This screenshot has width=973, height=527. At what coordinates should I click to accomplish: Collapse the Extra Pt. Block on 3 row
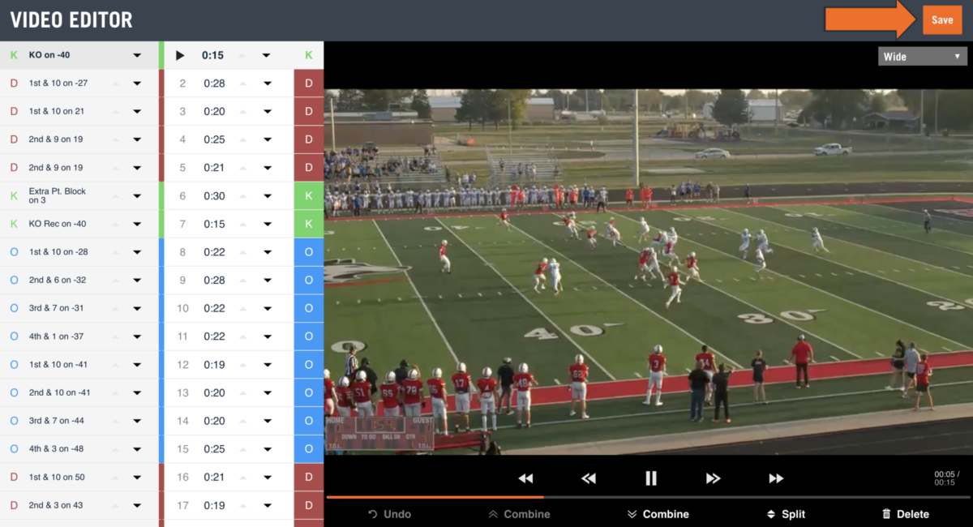115,195
